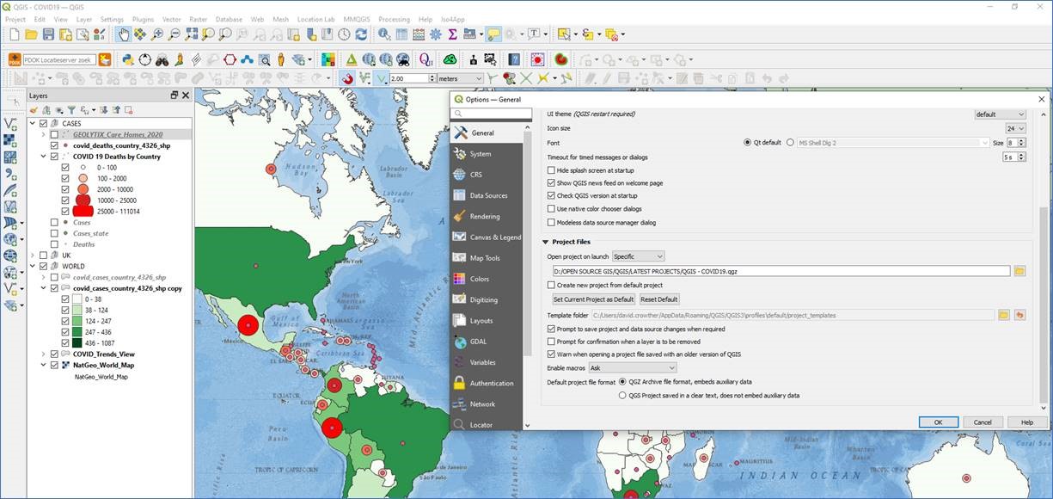Screen dimensions: 1053x499
Task: Check Hide splash screen at startup
Action: [x=551, y=170]
